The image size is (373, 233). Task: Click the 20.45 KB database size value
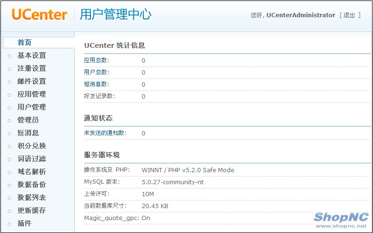[155, 206]
